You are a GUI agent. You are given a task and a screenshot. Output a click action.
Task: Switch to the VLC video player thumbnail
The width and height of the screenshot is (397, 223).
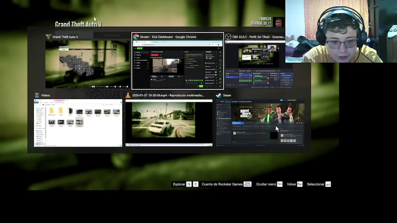click(x=169, y=123)
